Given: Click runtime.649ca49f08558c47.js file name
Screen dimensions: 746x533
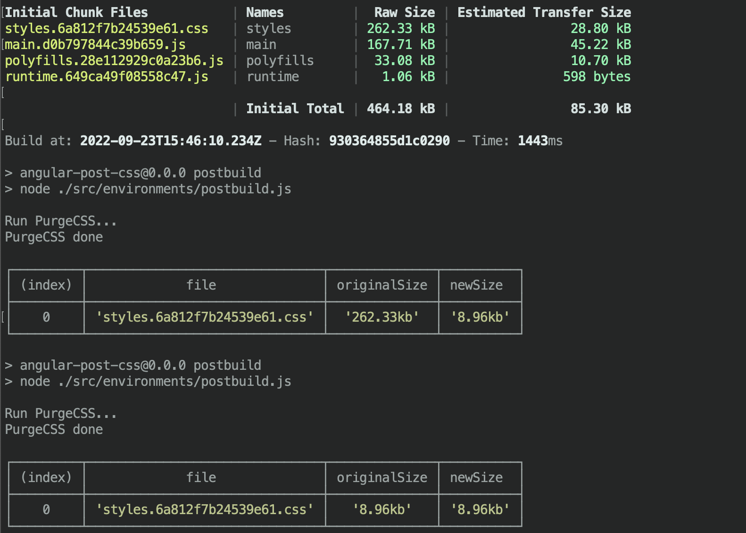Looking at the screenshot, I should click(107, 77).
